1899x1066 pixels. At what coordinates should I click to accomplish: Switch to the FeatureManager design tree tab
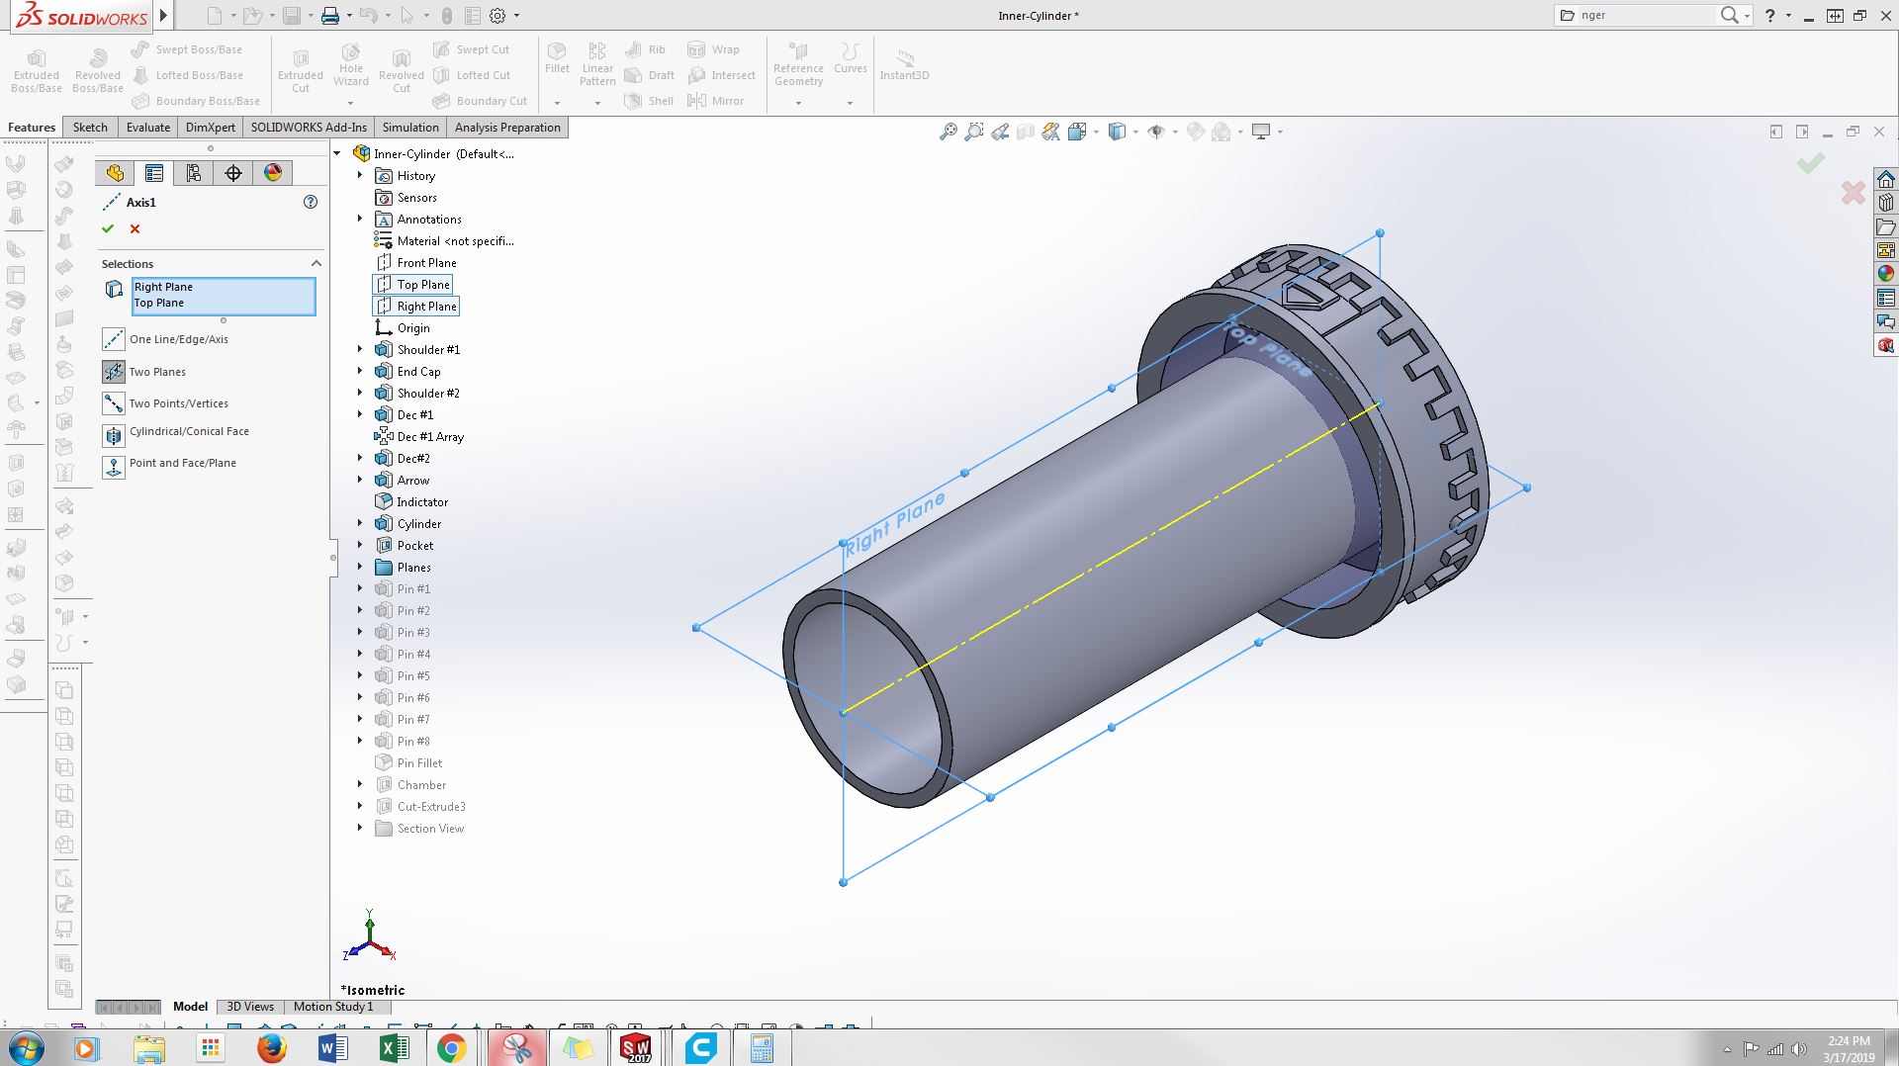pyautogui.click(x=115, y=173)
